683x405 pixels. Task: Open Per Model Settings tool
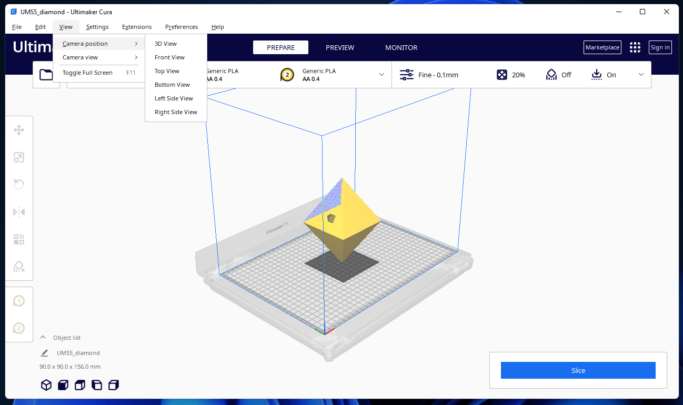19,240
